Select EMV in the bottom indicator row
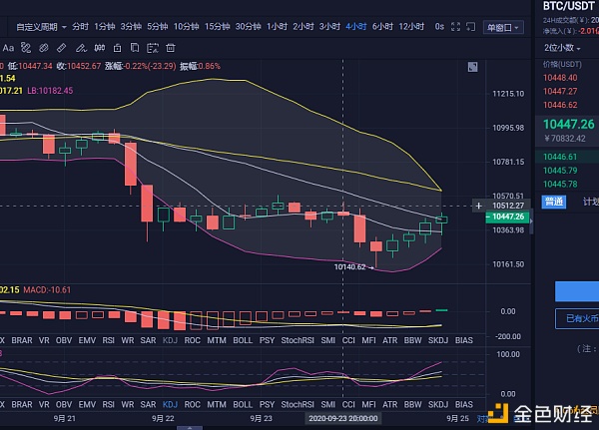599x430 pixels. (x=87, y=404)
